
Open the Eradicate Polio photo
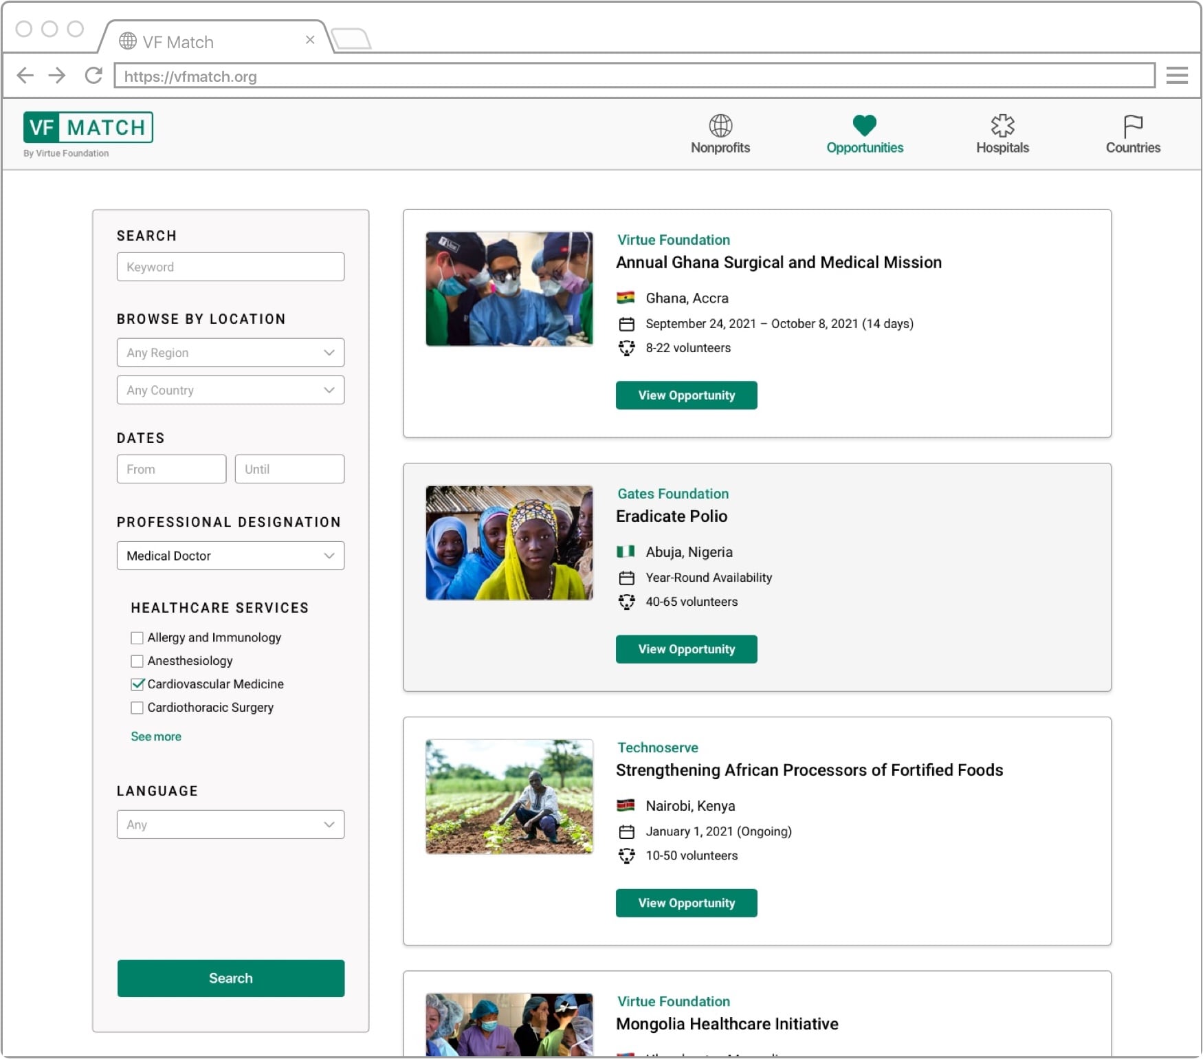pos(509,543)
